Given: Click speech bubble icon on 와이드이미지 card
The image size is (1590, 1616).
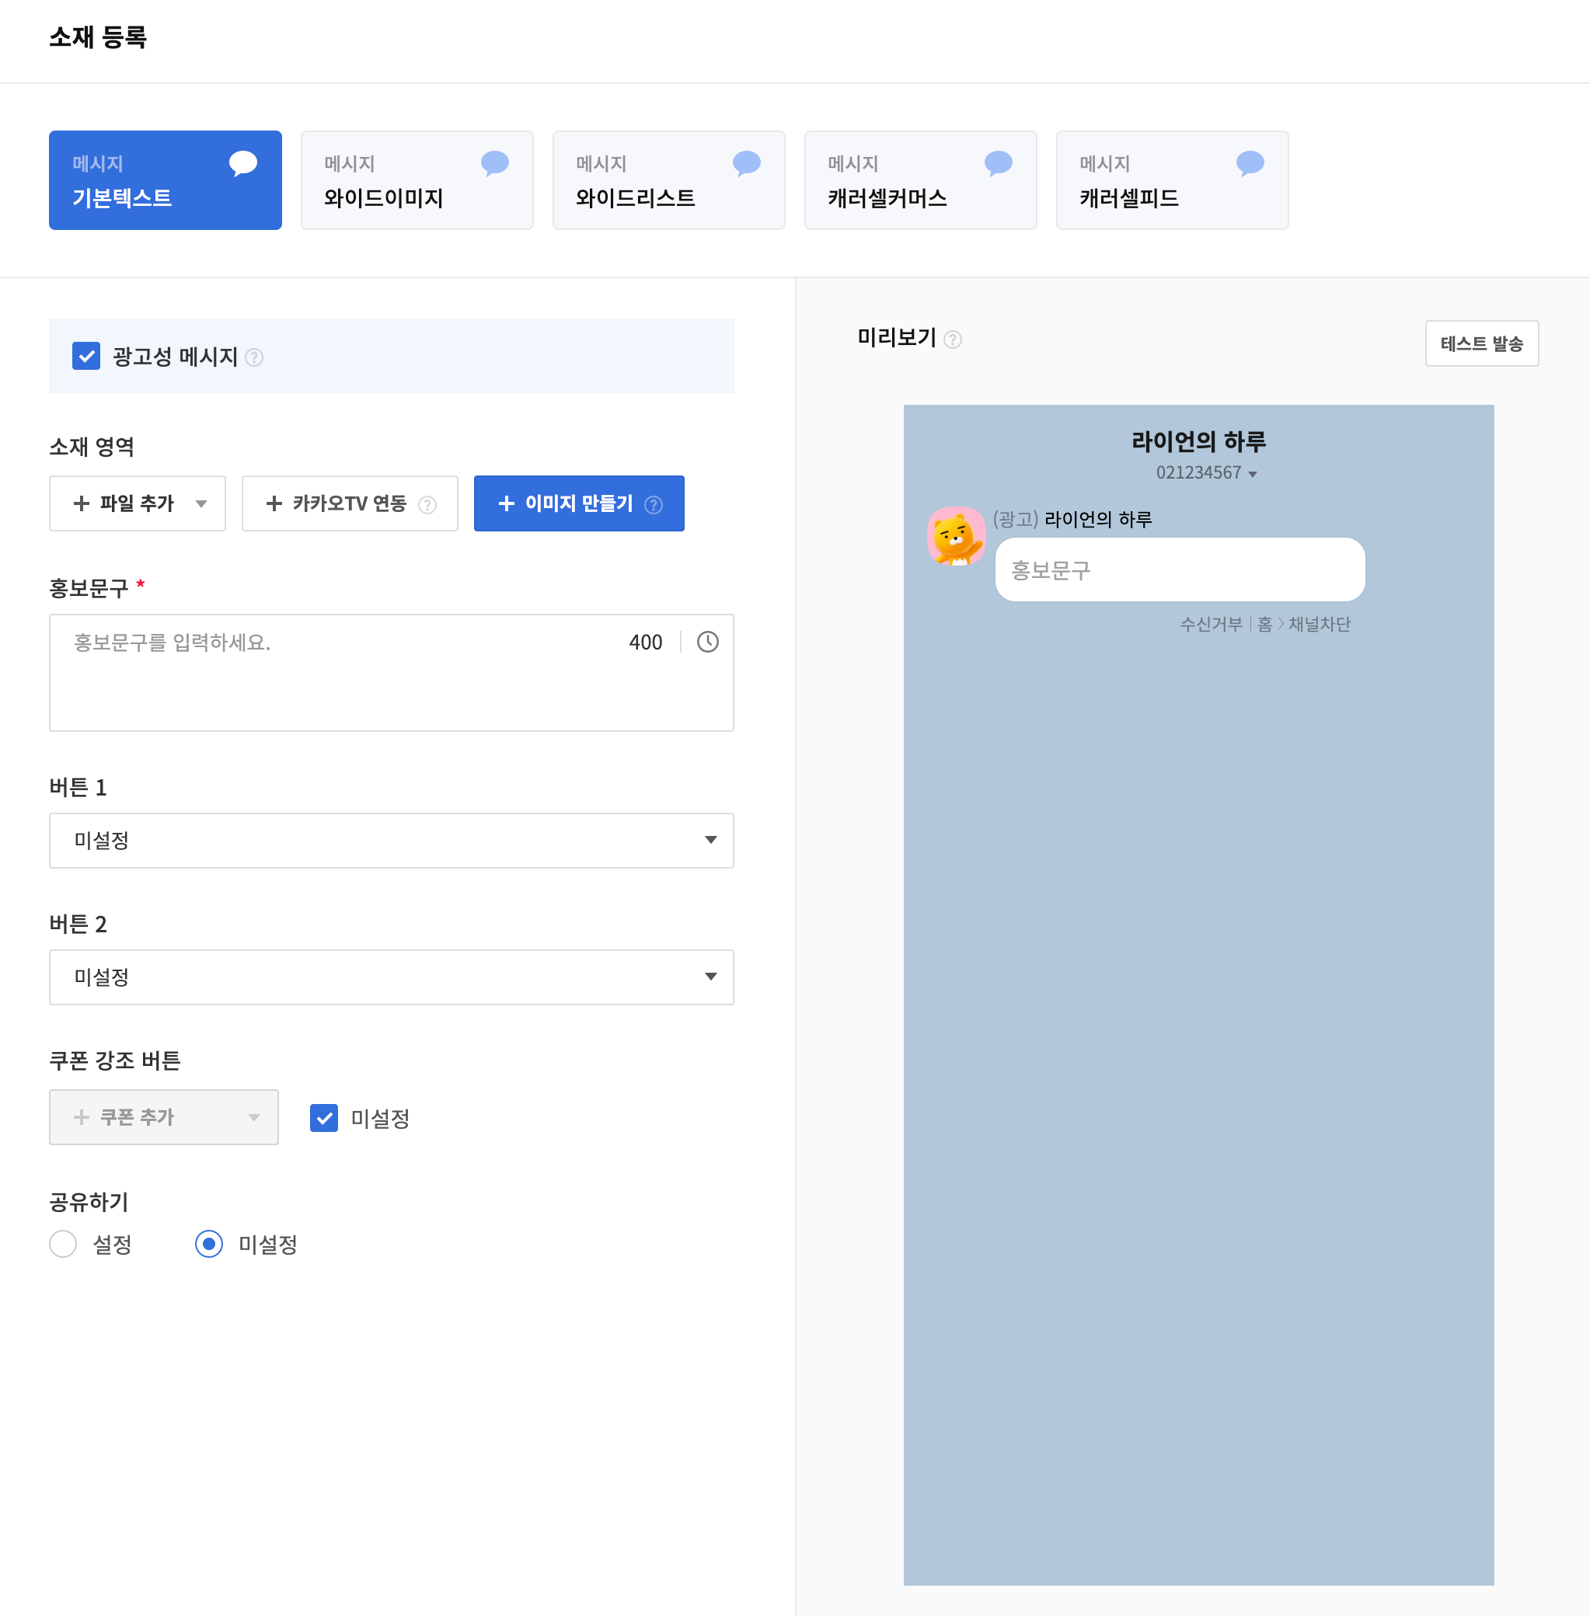Looking at the screenshot, I should point(495,163).
